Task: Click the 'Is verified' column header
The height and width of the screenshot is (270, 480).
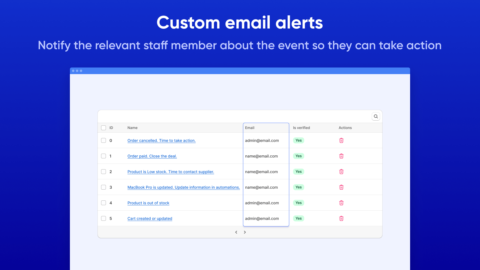Action: (x=301, y=128)
